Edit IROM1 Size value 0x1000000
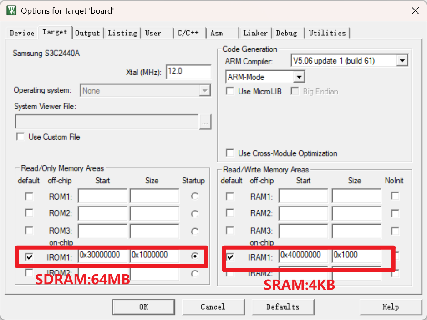Screen dimensions: 427x320 point(154,256)
